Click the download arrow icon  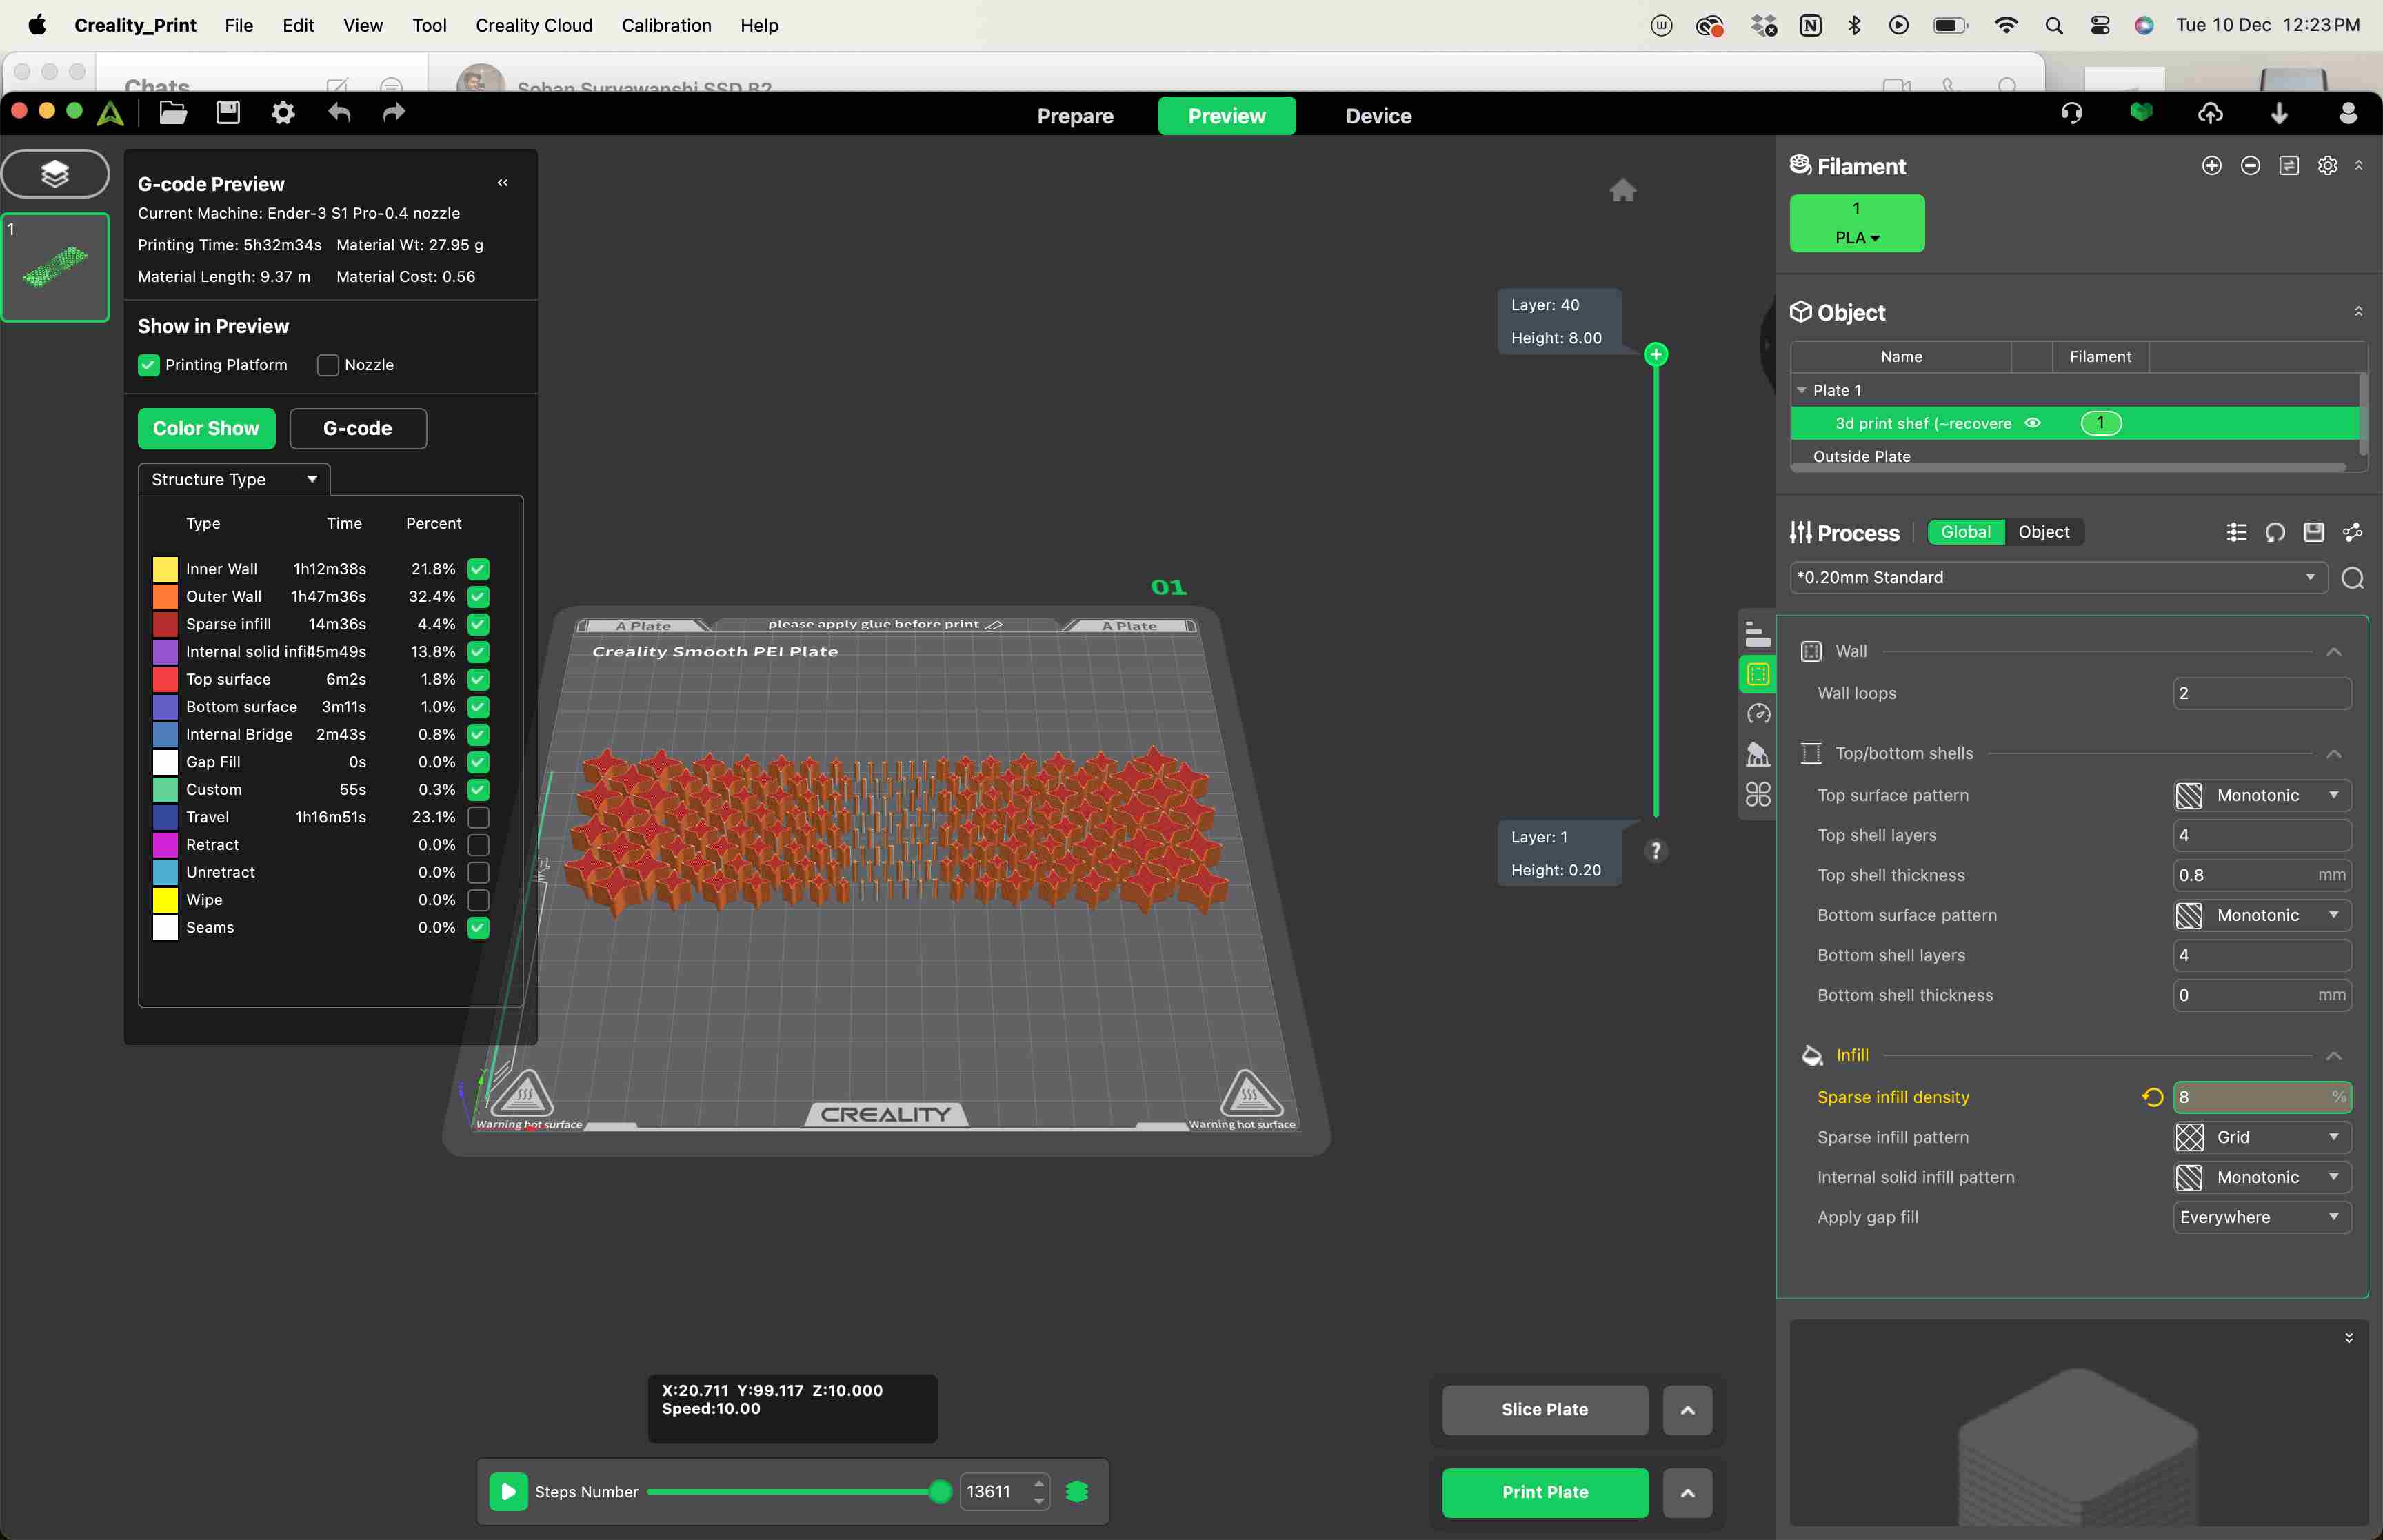(2279, 113)
